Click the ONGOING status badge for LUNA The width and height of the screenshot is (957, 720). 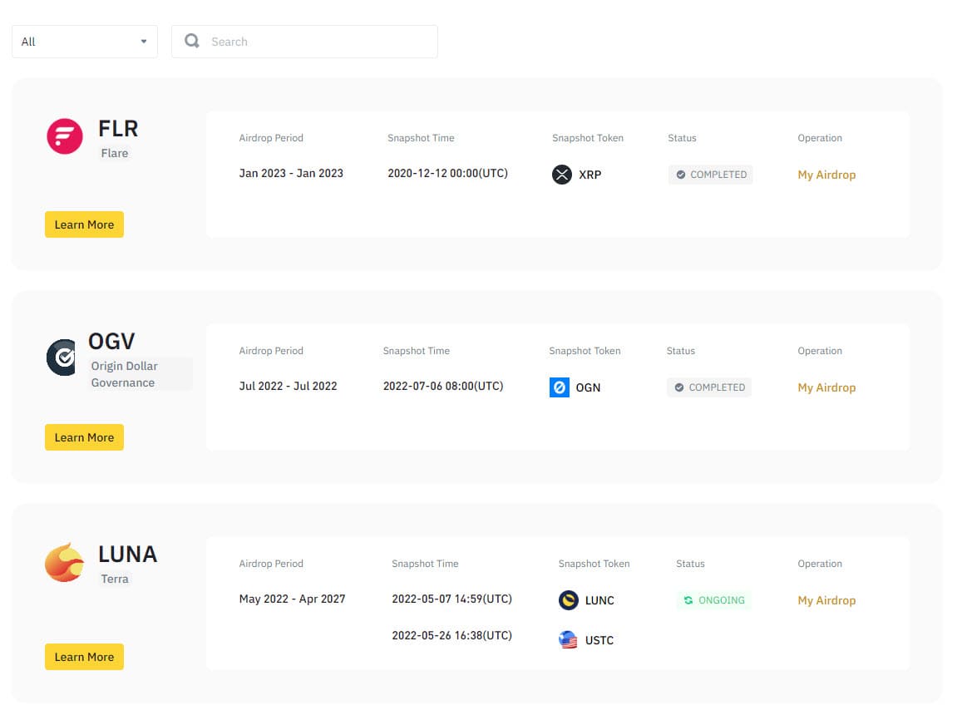pos(713,600)
